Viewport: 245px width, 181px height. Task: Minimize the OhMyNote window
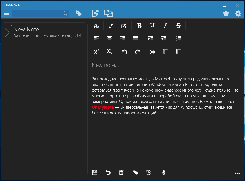211,5
